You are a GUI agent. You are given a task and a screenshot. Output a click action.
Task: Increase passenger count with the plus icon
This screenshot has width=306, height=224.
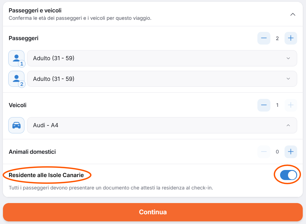click(x=291, y=38)
